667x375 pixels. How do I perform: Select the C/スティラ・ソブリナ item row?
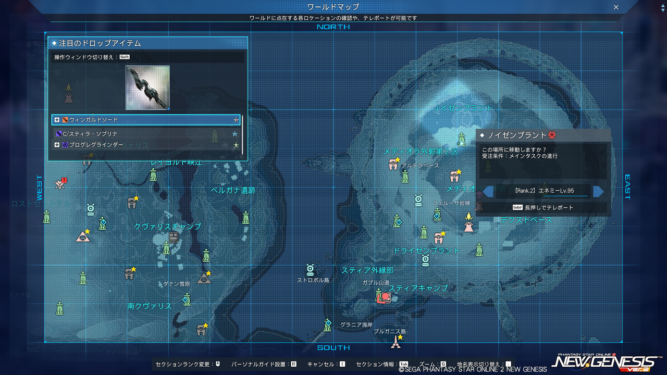[x=146, y=134]
